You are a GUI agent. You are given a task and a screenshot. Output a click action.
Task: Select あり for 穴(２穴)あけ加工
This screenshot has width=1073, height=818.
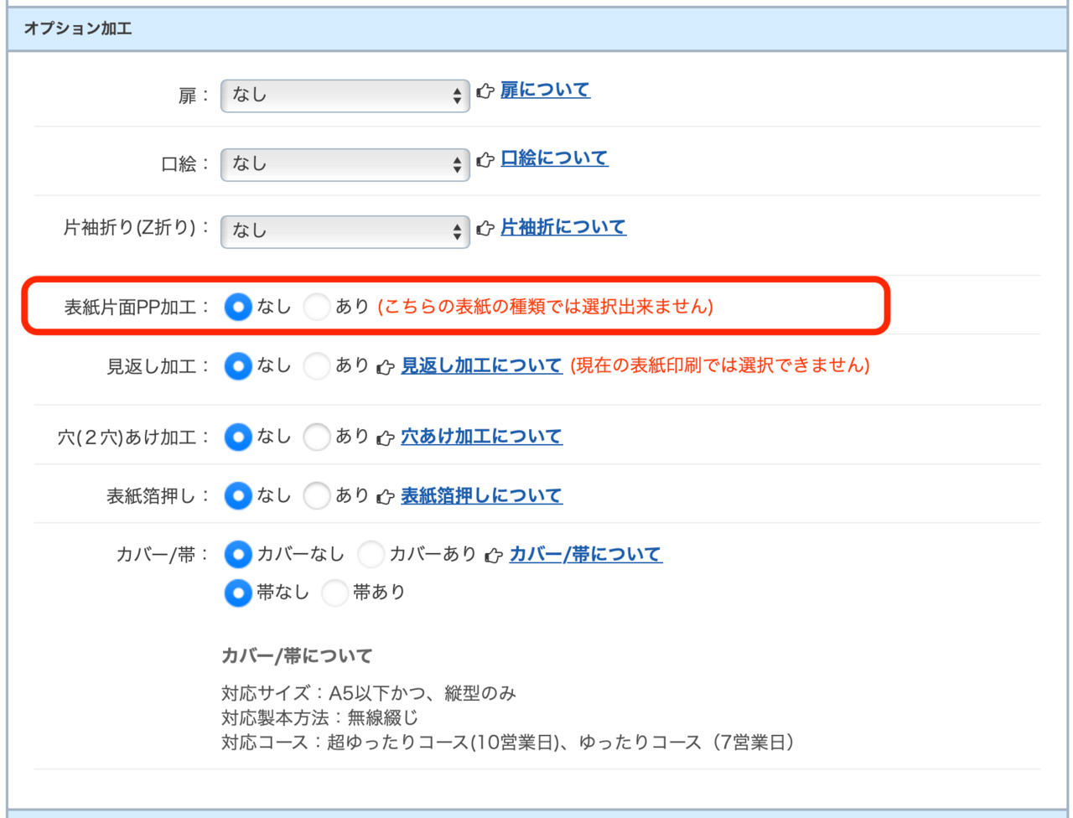click(317, 437)
